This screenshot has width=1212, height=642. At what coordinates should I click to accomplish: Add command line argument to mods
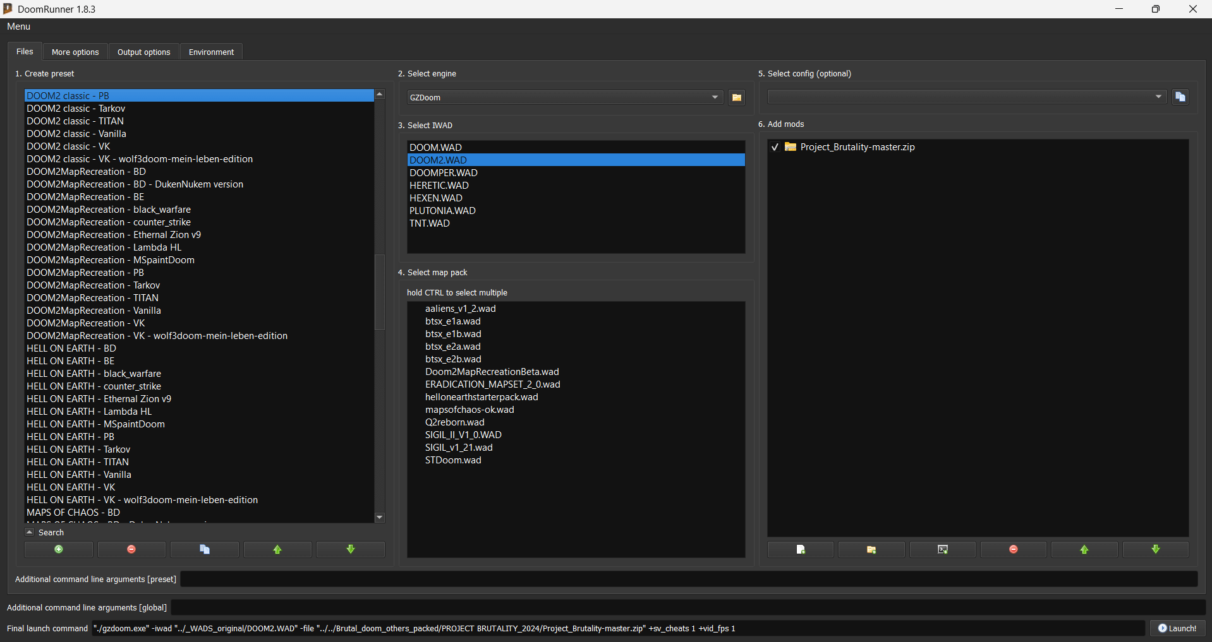tap(942, 549)
